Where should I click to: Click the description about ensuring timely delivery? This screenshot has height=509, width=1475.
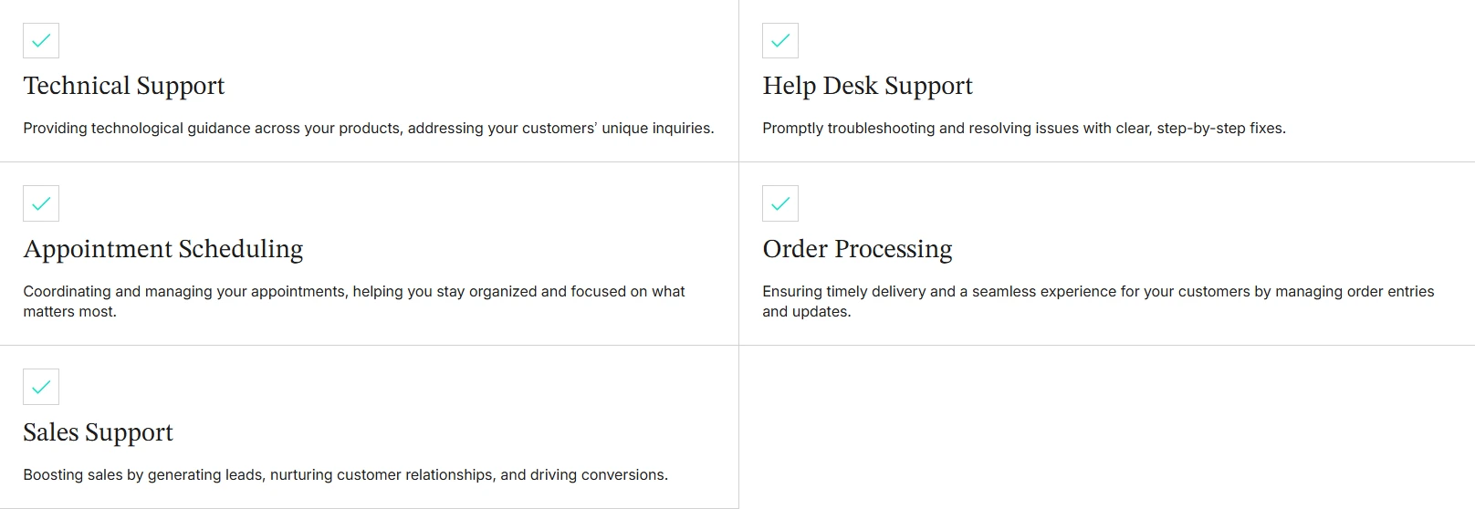[x=1098, y=301]
